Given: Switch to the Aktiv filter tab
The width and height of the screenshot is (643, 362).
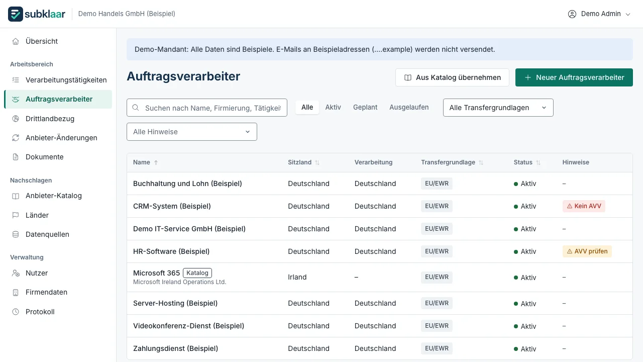Looking at the screenshot, I should click(x=333, y=107).
